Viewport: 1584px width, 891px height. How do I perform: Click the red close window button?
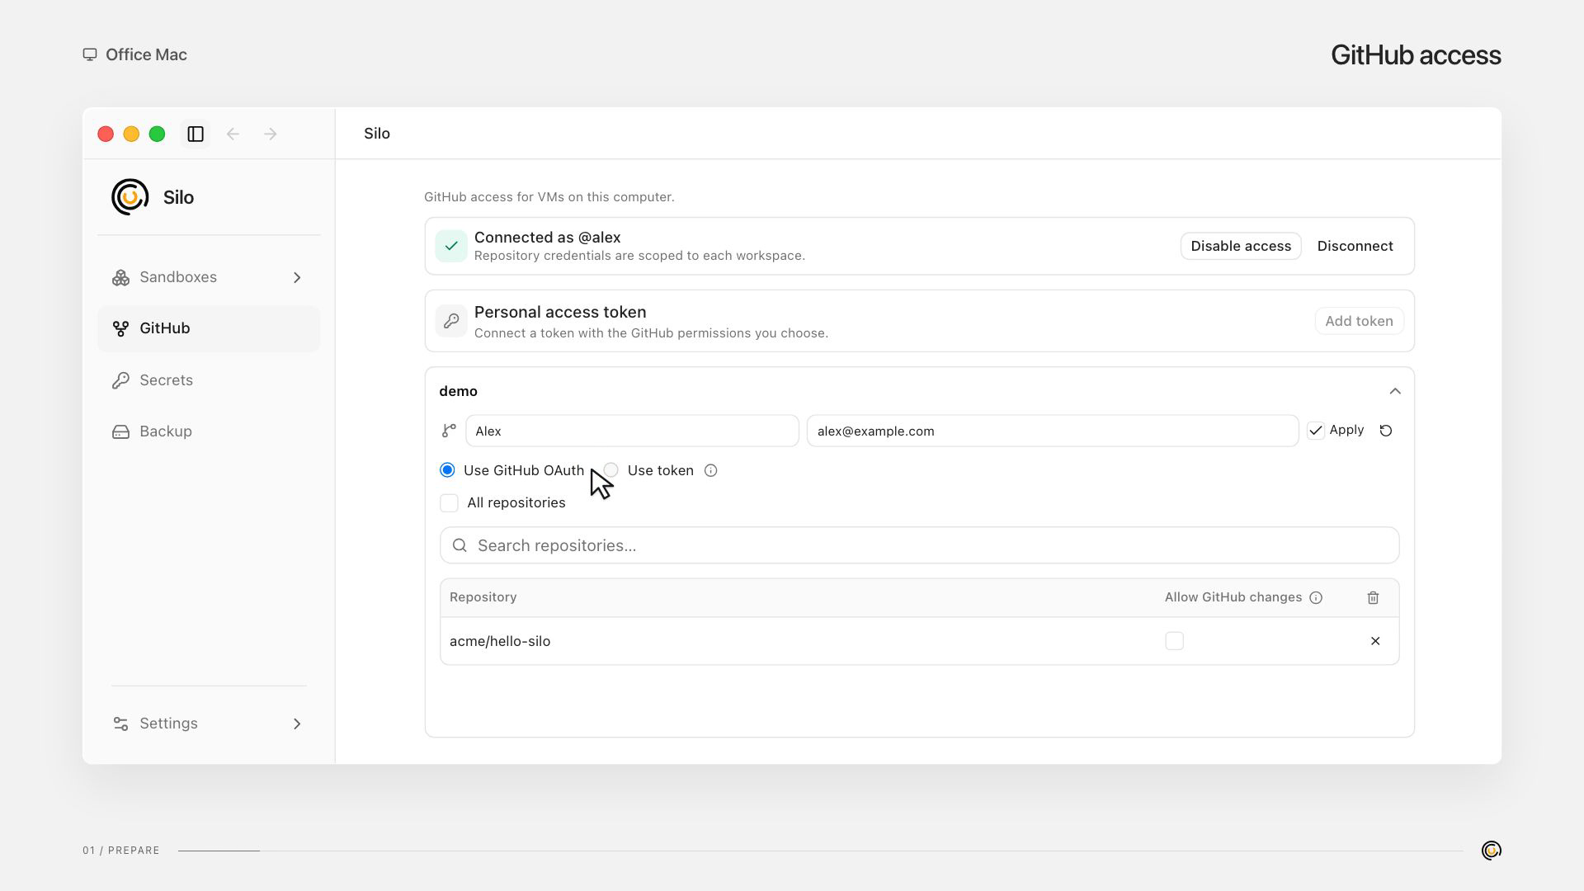click(x=106, y=134)
